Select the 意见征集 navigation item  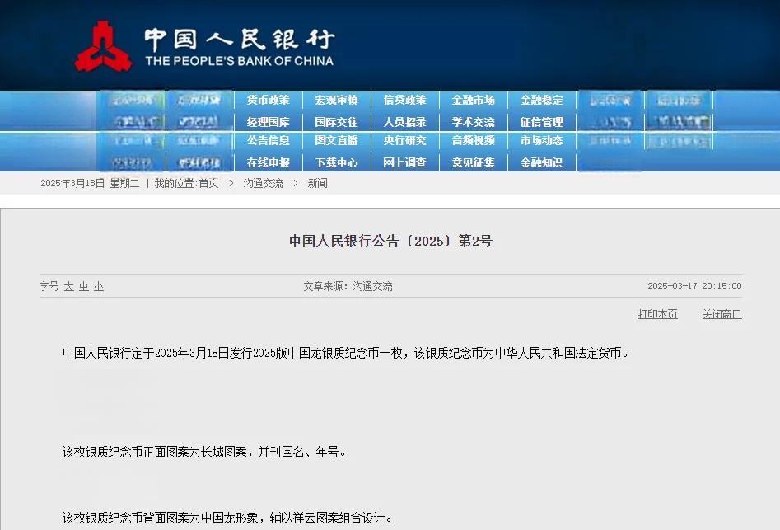[x=474, y=162]
